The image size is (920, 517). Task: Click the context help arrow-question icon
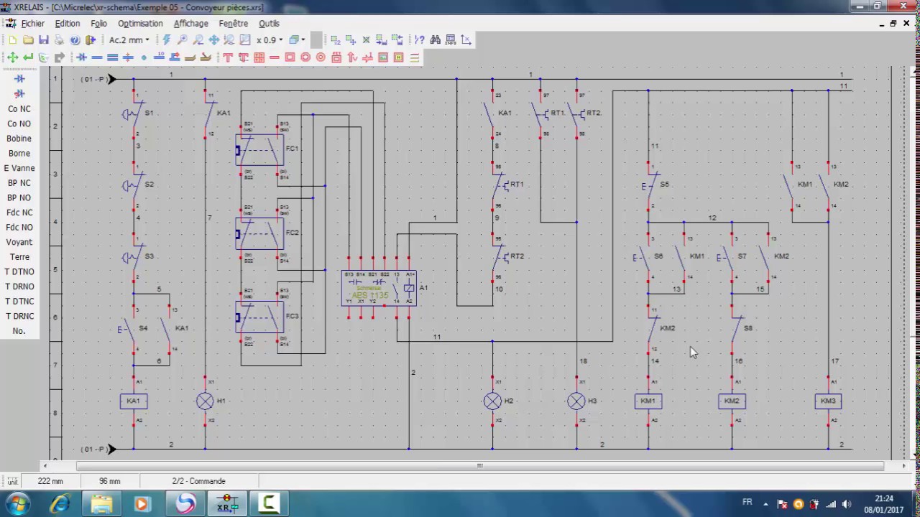420,40
